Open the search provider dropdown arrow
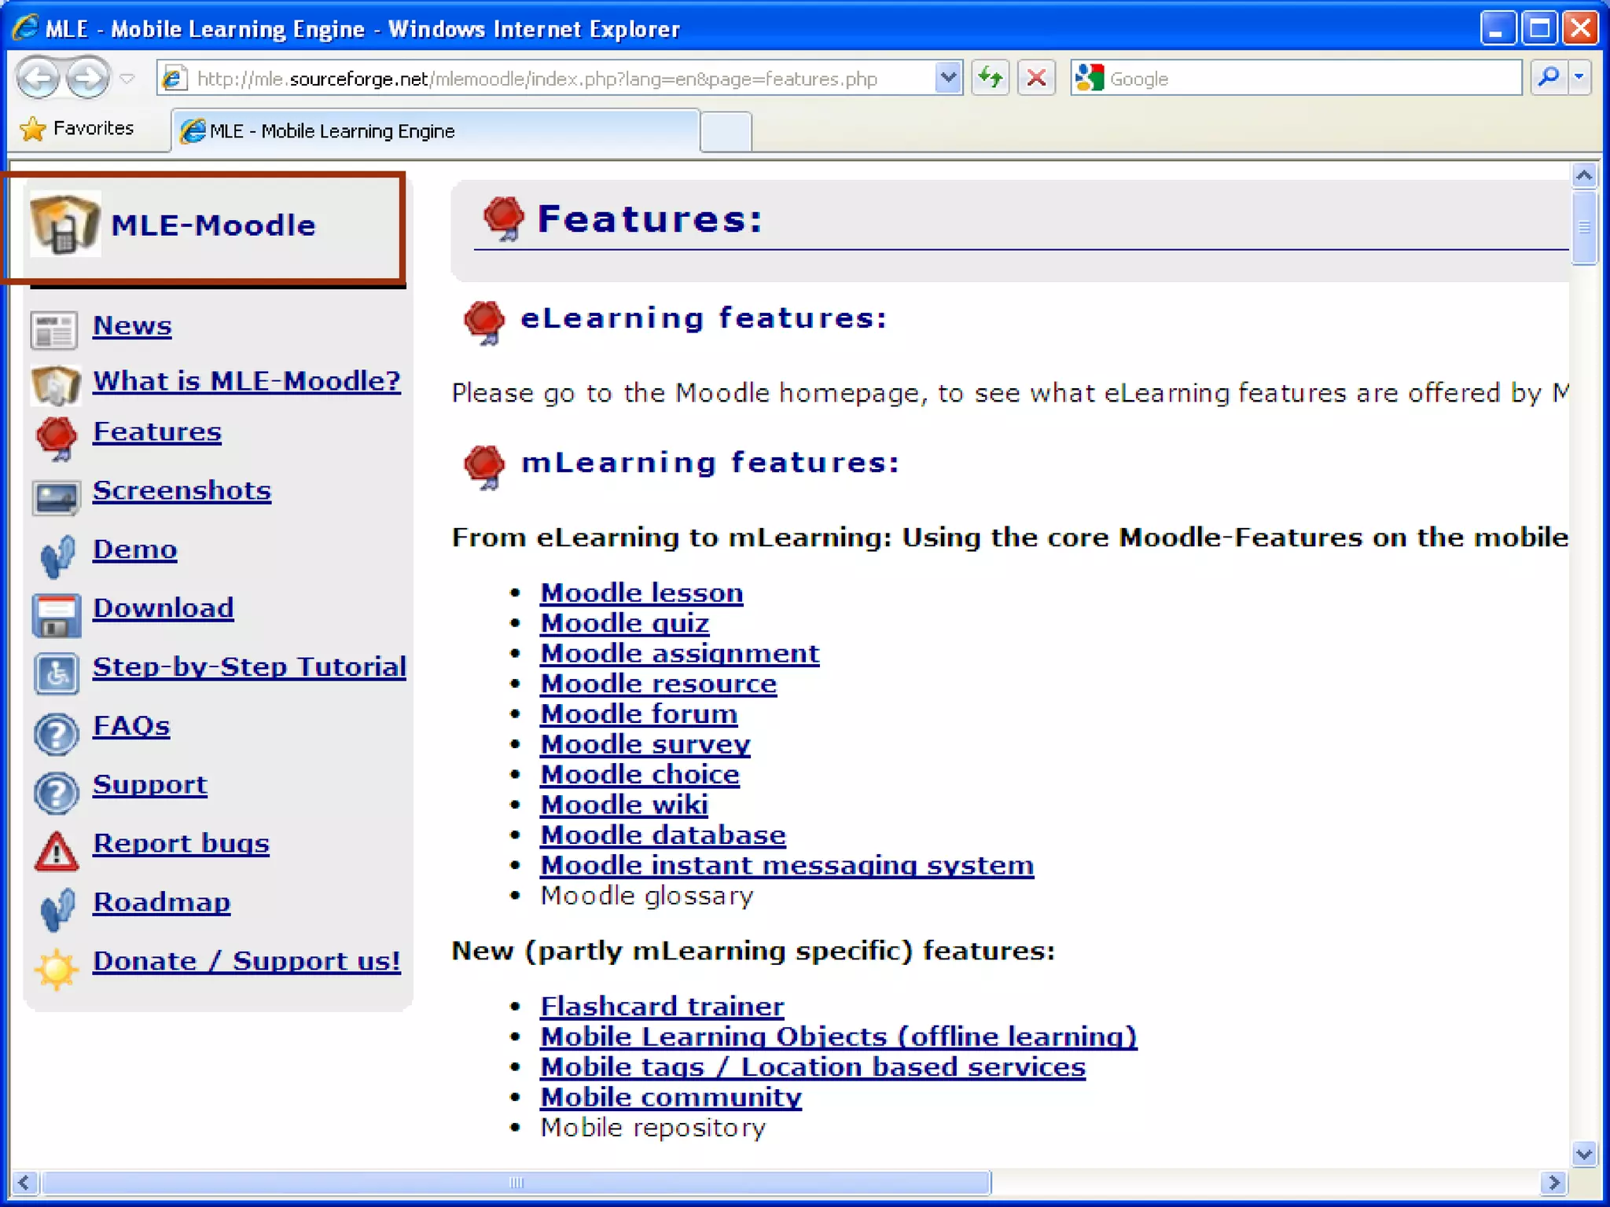This screenshot has width=1610, height=1207. point(1579,78)
